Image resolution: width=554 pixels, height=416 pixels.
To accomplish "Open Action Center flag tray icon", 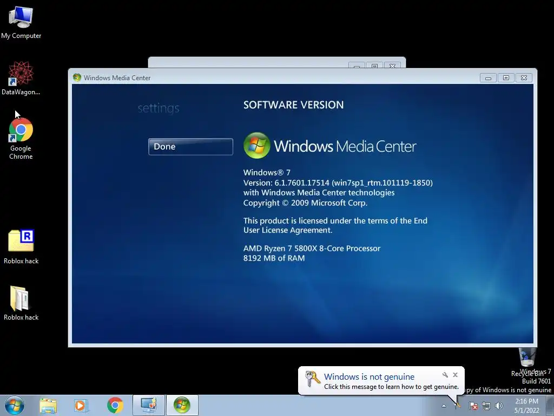I will (x=473, y=406).
